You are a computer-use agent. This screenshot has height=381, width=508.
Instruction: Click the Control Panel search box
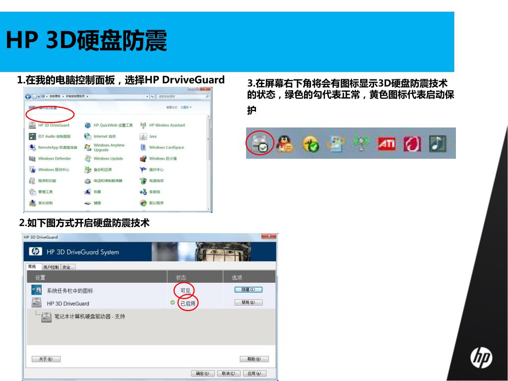(x=183, y=97)
